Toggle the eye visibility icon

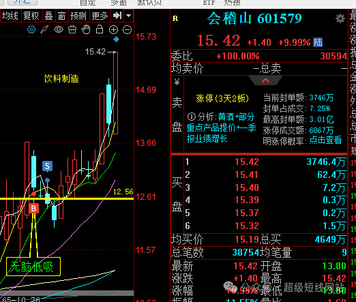(x=59, y=29)
